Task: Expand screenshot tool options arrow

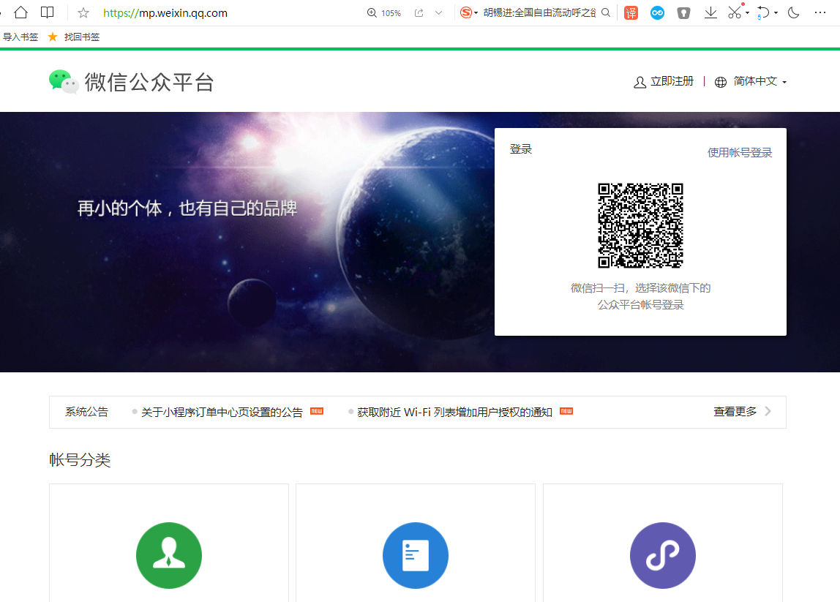Action: pos(747,13)
